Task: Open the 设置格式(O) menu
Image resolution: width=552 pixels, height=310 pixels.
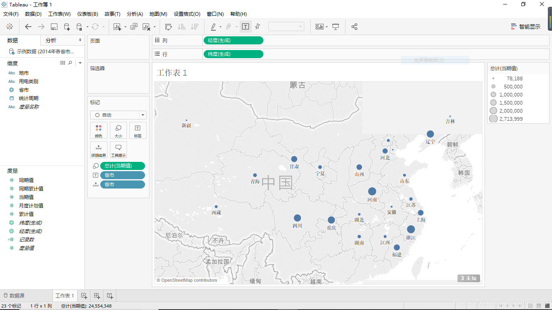Action: [187, 14]
